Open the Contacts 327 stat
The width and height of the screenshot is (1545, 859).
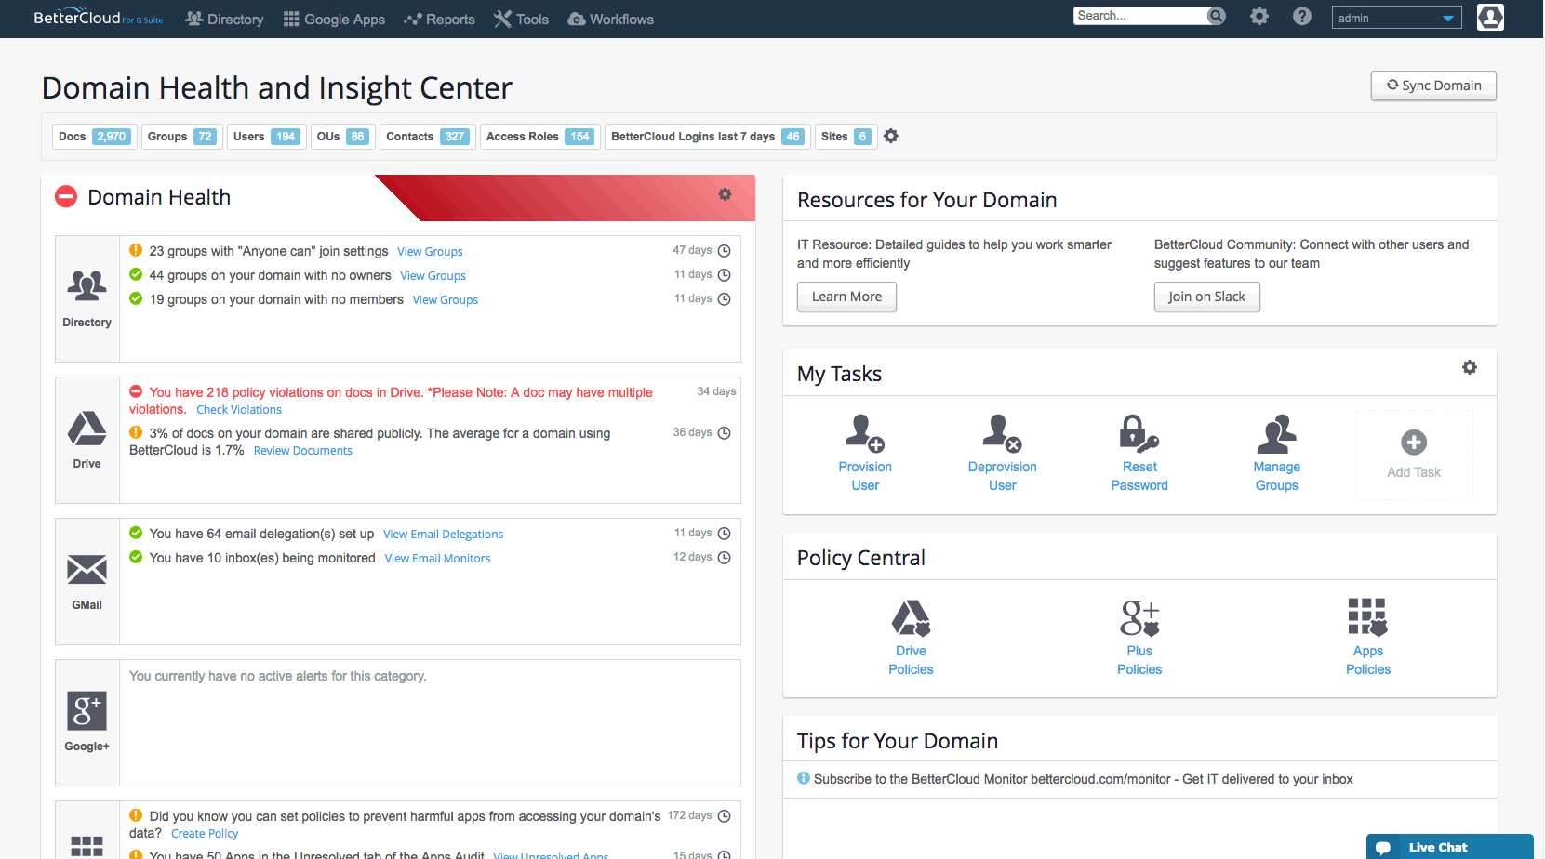pos(427,137)
